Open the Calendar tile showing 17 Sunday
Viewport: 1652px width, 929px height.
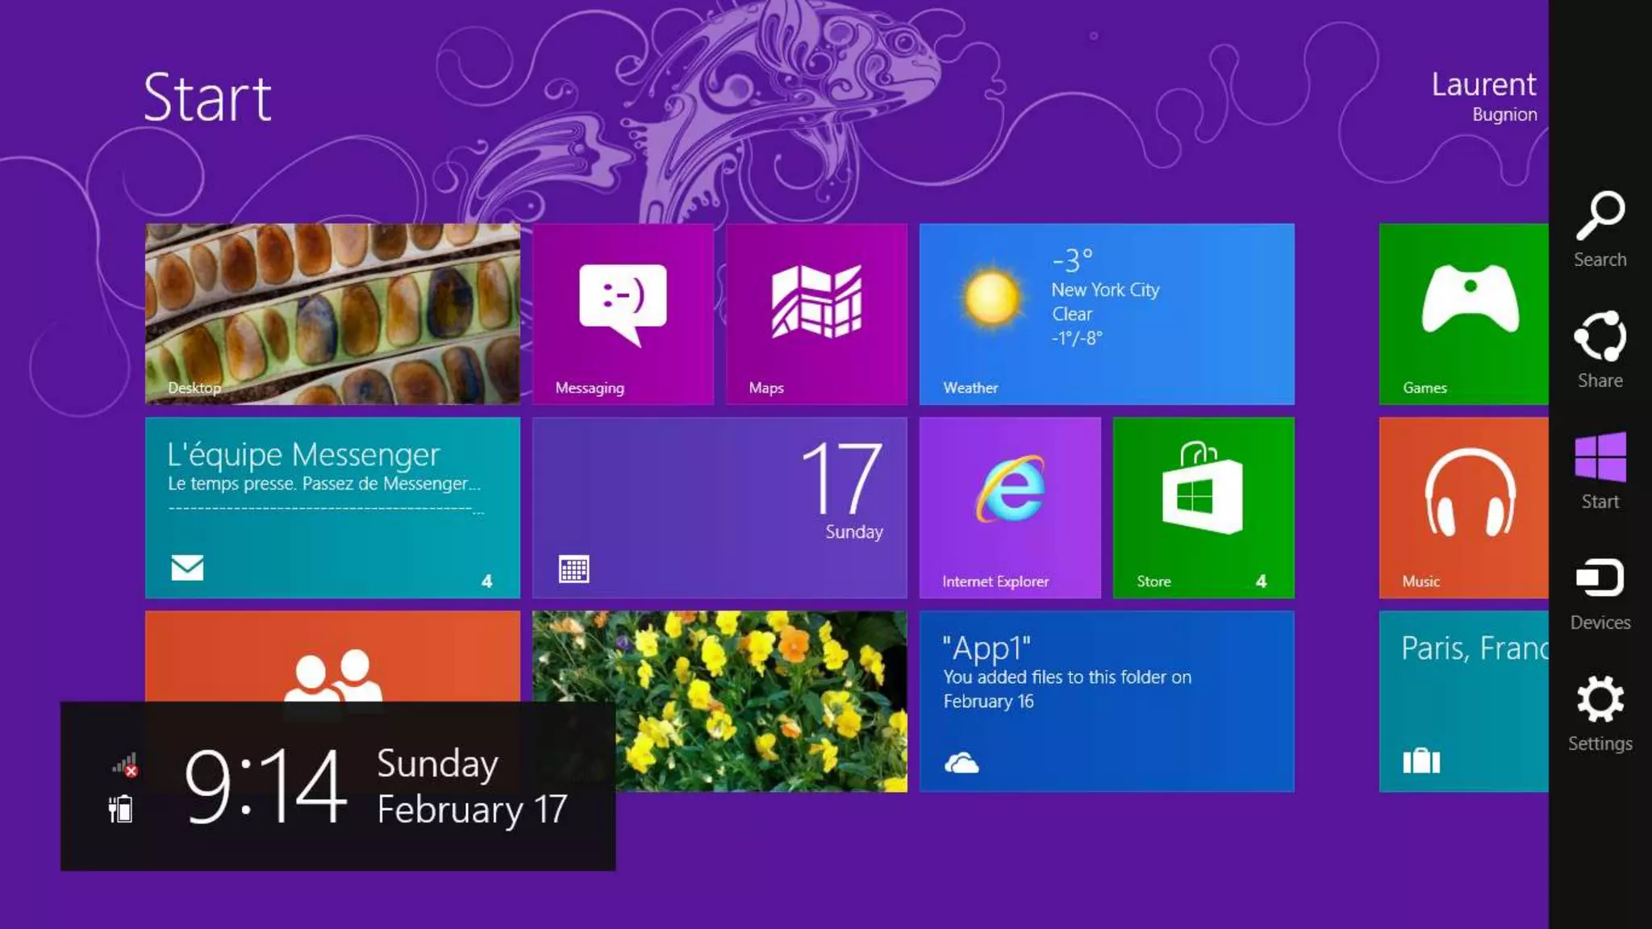pyautogui.click(x=720, y=507)
